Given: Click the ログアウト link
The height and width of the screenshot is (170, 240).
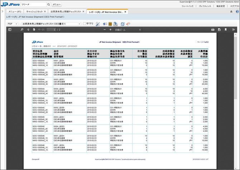Looking at the screenshot, I should click(235, 6).
